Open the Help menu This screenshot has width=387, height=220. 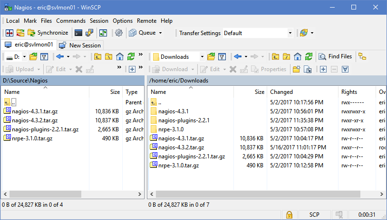tap(166, 21)
